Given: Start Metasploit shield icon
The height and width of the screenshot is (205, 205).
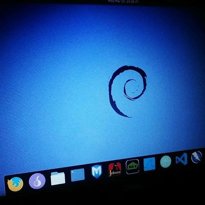Looking at the screenshot, I should [97, 172].
